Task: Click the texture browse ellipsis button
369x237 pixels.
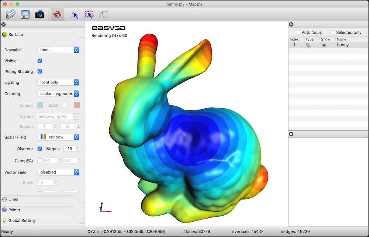Action: click(77, 117)
